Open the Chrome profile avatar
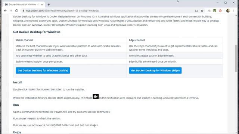 coord(228,11)
